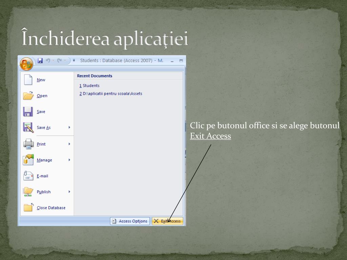Click the X icon on Exit Access
Image resolution: width=347 pixels, height=260 pixels.
tap(156, 221)
